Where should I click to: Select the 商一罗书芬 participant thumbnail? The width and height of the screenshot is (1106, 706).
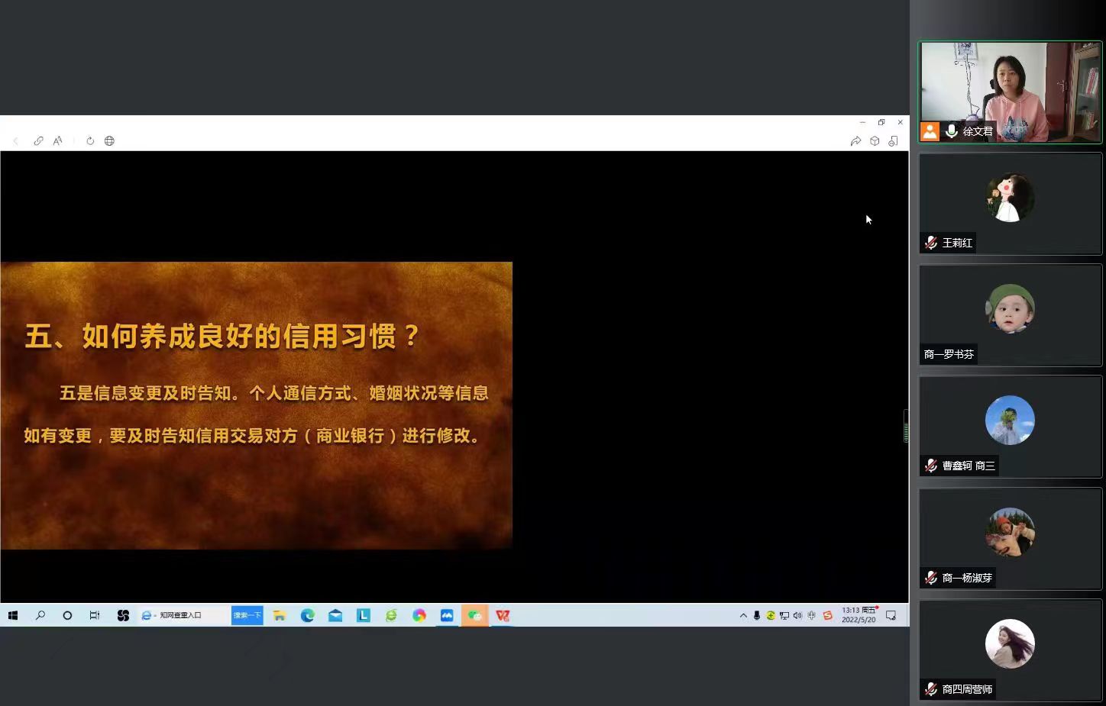(x=1010, y=315)
